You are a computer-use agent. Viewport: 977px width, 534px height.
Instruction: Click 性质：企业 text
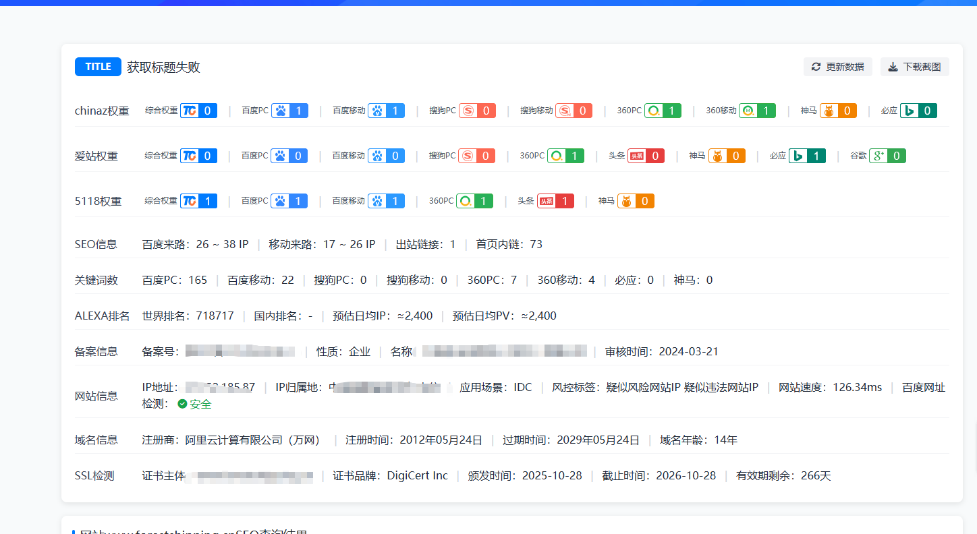tap(343, 351)
